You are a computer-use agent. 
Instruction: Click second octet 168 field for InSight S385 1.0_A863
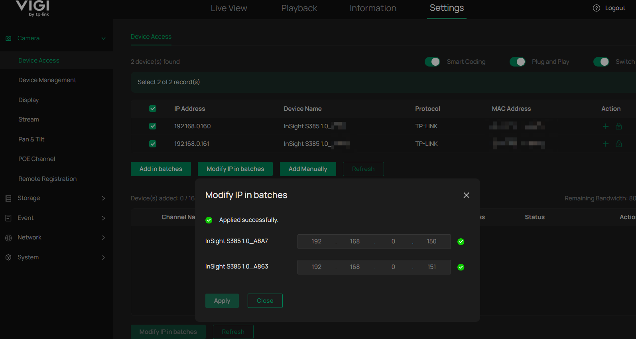pos(355,267)
